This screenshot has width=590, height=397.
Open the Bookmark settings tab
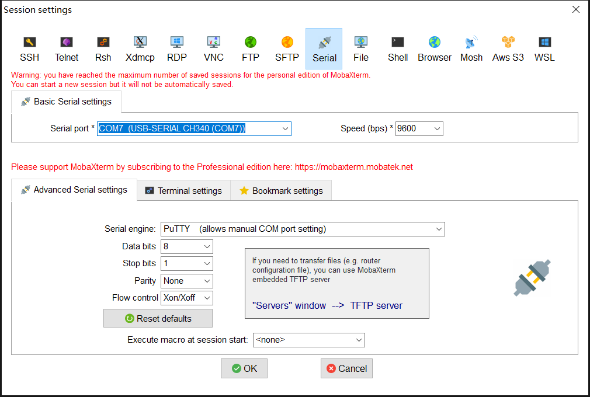(281, 190)
